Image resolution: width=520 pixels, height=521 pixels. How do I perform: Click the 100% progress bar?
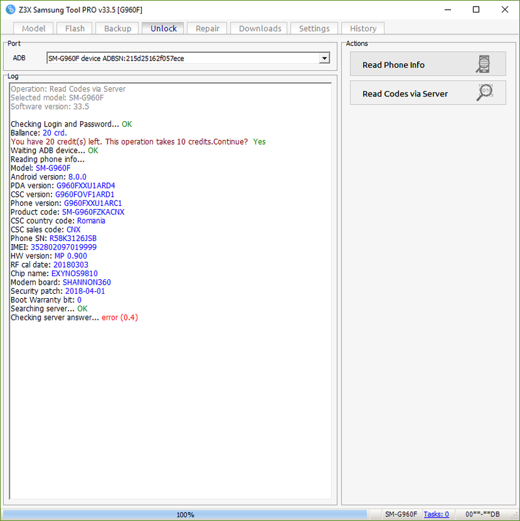185,514
